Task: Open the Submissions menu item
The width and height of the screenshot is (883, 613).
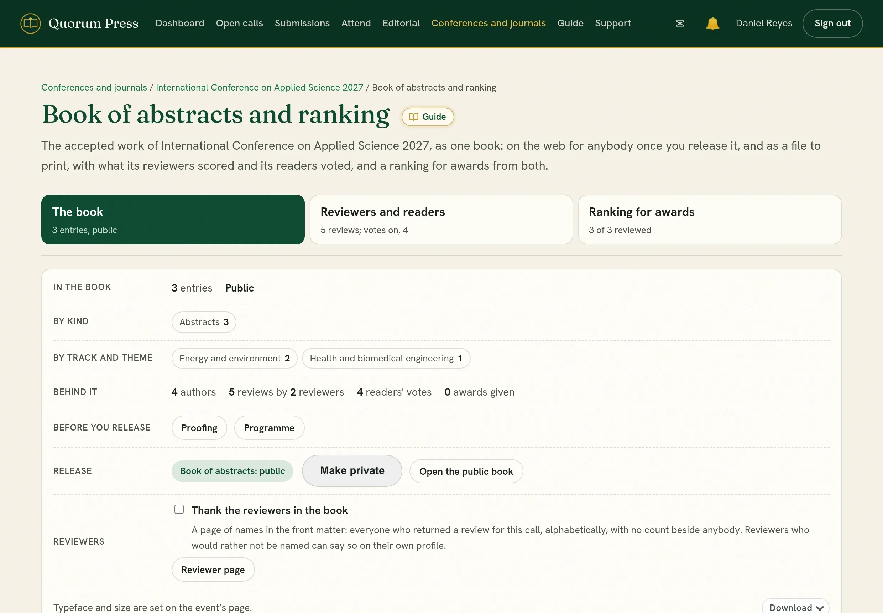Action: [302, 23]
